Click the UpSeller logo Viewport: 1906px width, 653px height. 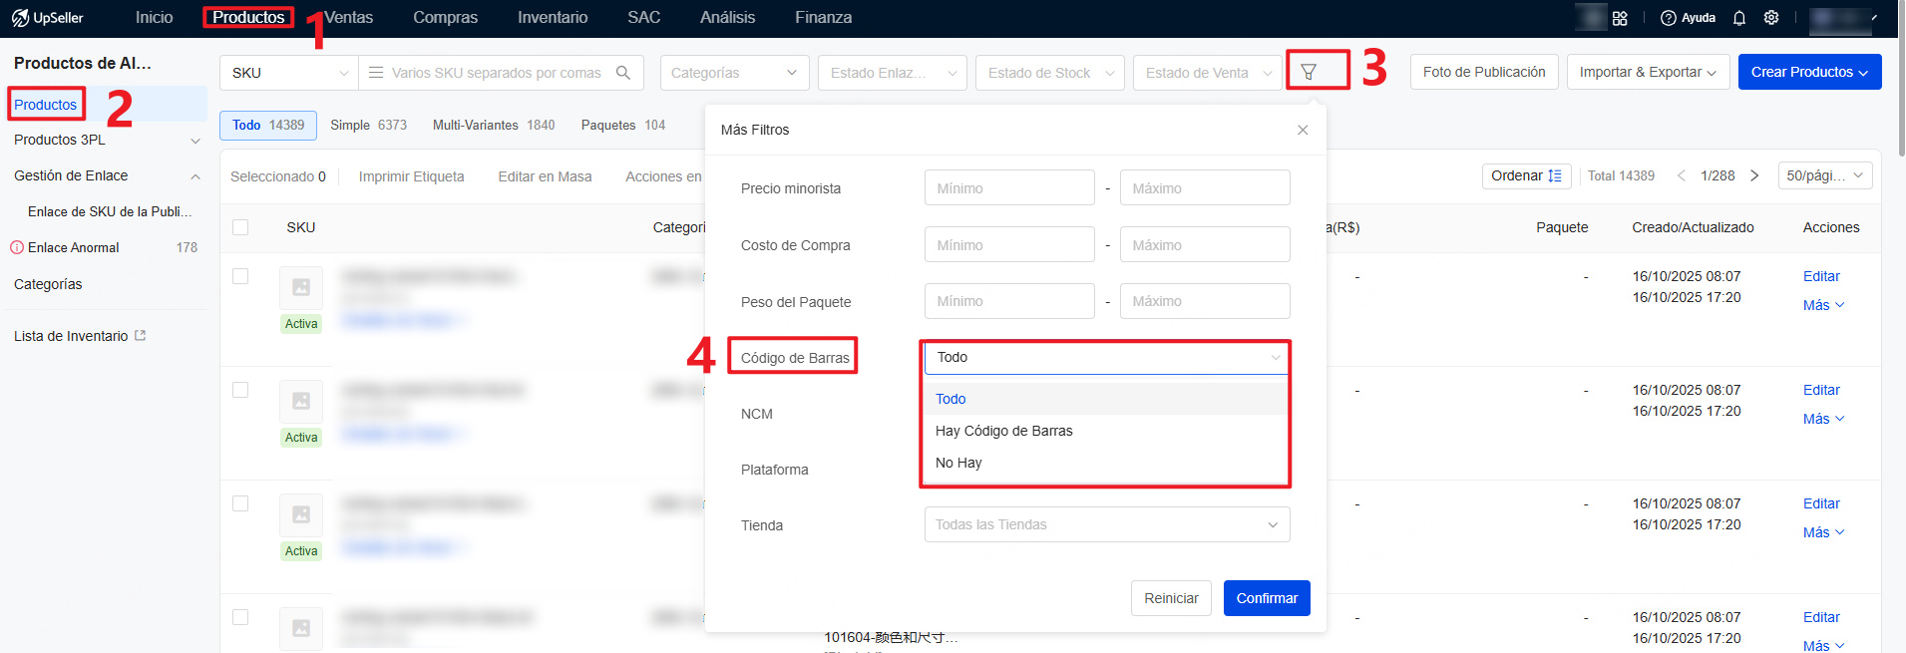pos(48,18)
